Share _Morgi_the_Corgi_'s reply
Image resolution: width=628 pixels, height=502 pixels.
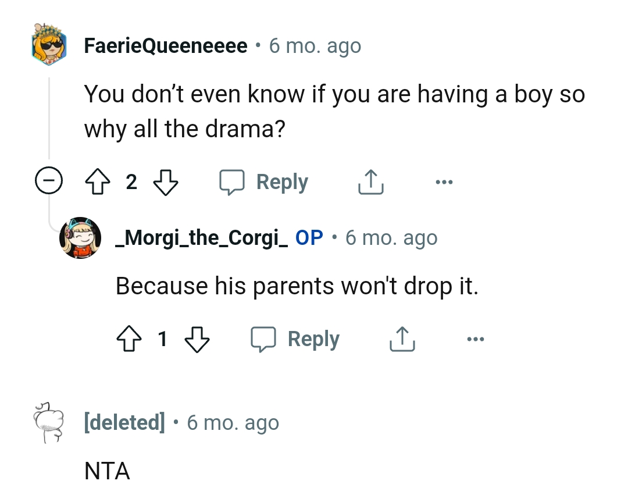coord(402,339)
